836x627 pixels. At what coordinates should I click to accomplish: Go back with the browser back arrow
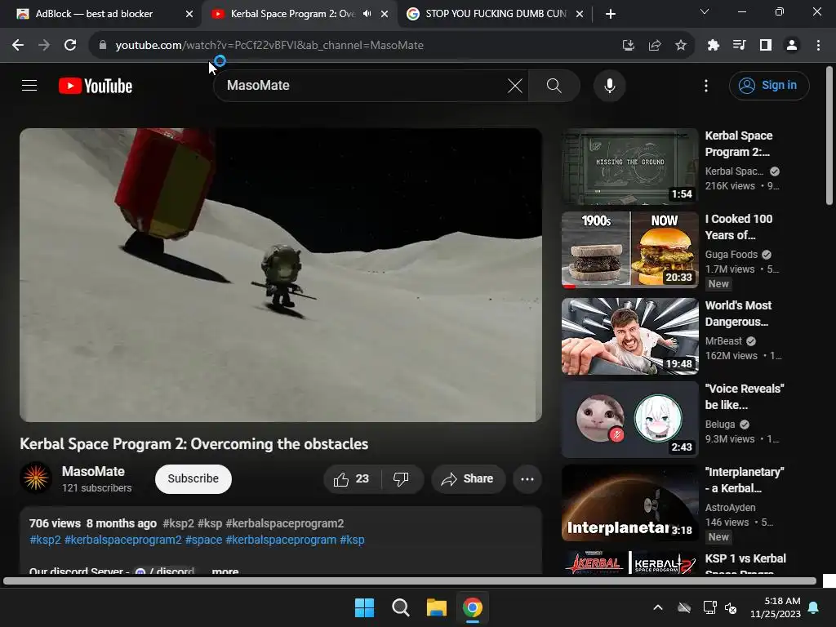pyautogui.click(x=18, y=46)
